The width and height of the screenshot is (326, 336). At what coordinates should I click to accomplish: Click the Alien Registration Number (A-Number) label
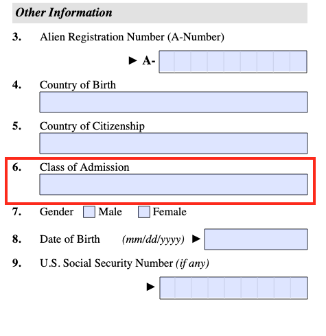click(132, 37)
